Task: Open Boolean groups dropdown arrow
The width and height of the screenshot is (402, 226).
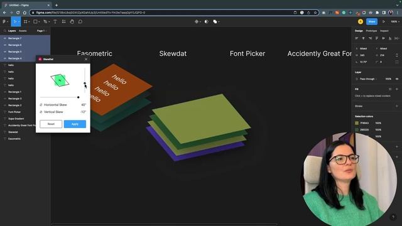Action: pos(219,22)
